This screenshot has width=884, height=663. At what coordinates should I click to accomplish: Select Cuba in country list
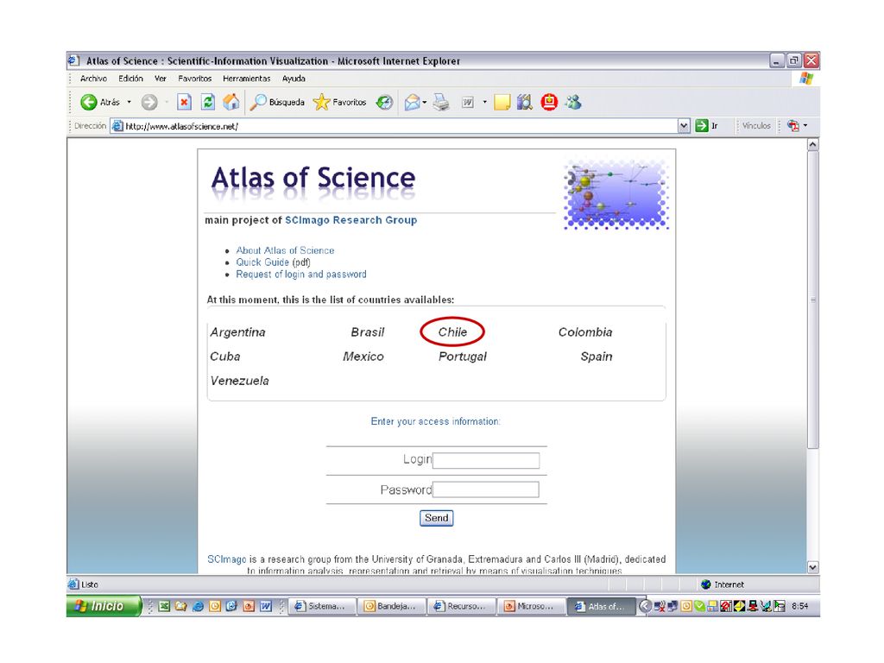coord(225,357)
